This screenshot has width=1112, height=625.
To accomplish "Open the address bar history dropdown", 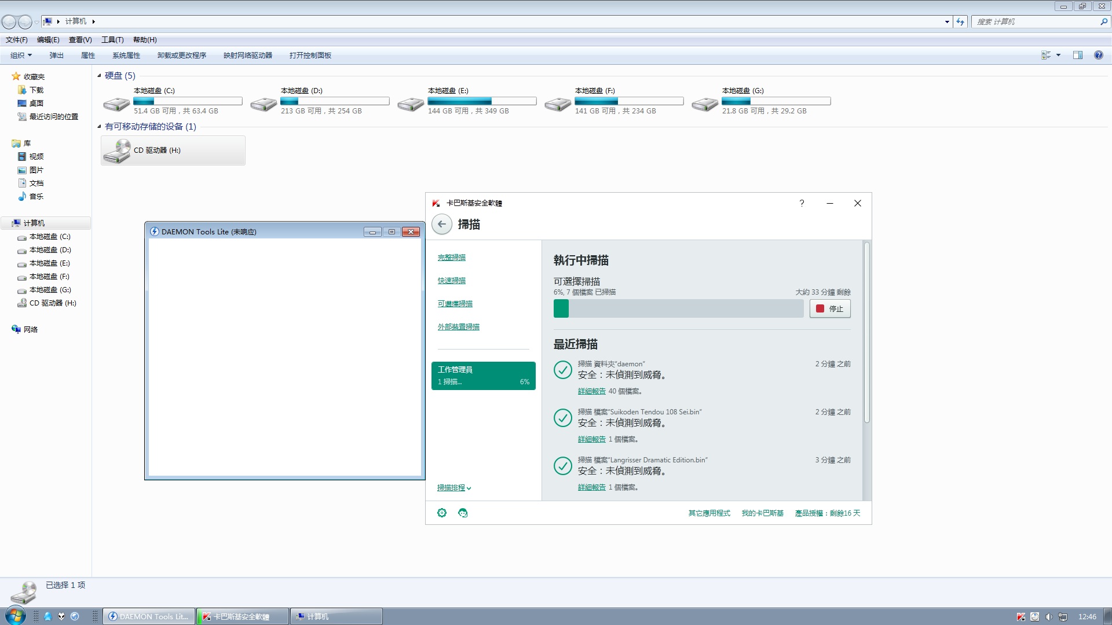I will 947,22.
